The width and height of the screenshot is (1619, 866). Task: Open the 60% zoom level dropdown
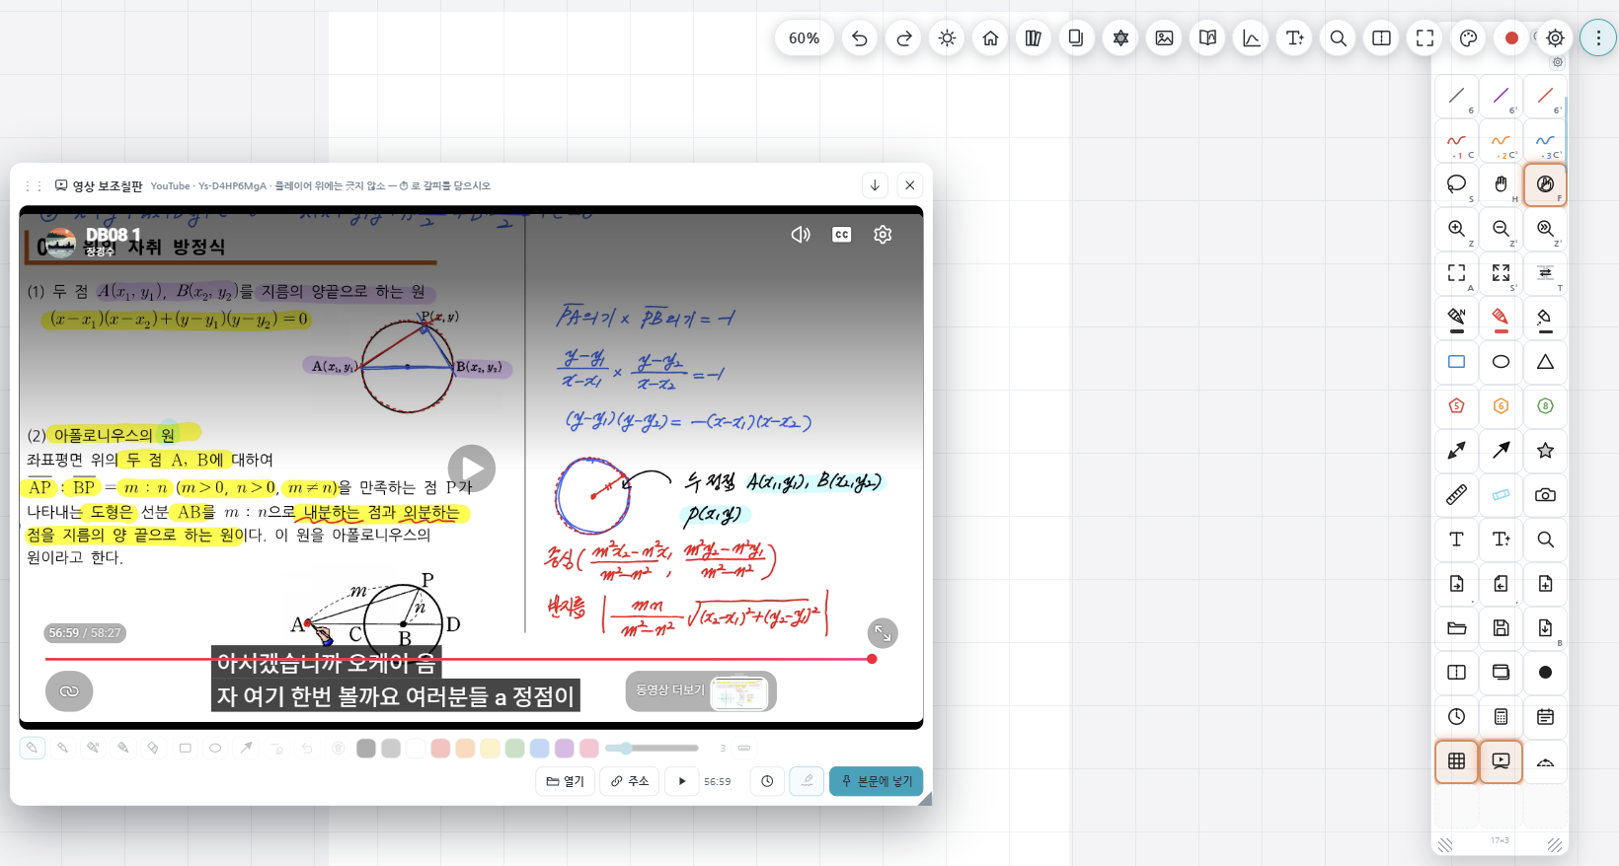804,38
